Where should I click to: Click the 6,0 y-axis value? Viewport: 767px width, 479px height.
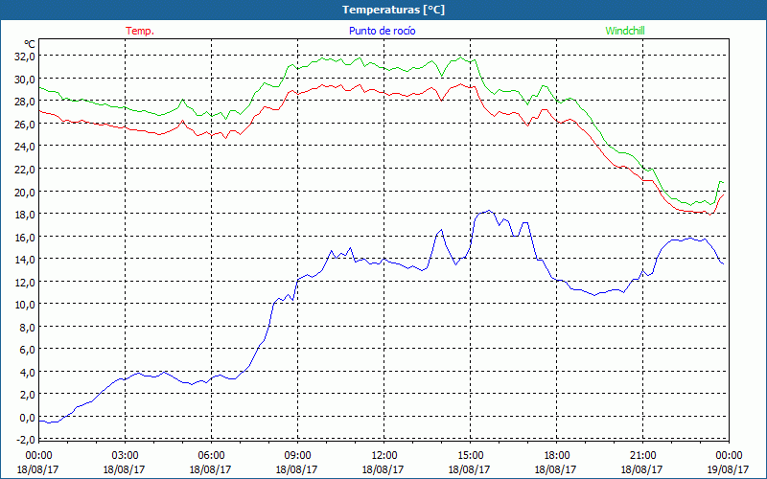tap(28, 350)
